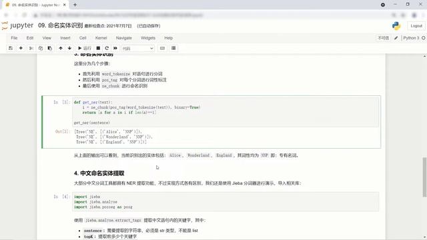Run the selected cell button
Screen dimensions: 427x240
[x=85, y=48]
